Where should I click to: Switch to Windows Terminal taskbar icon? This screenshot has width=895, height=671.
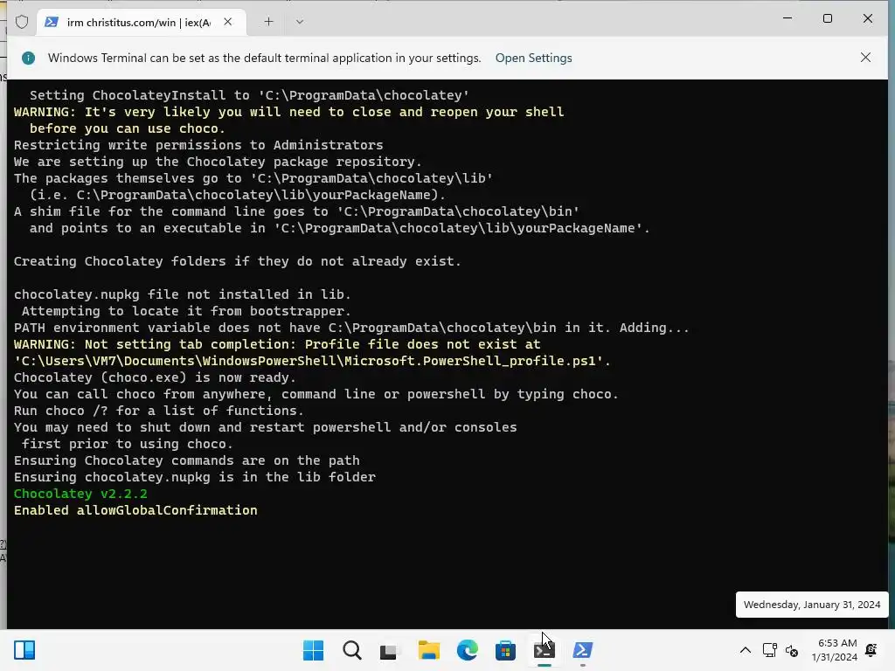544,650
